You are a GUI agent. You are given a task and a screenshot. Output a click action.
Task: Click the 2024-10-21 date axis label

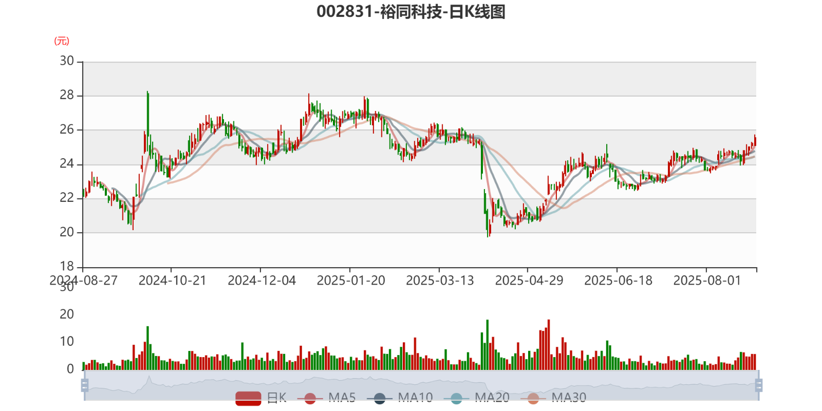tap(172, 281)
